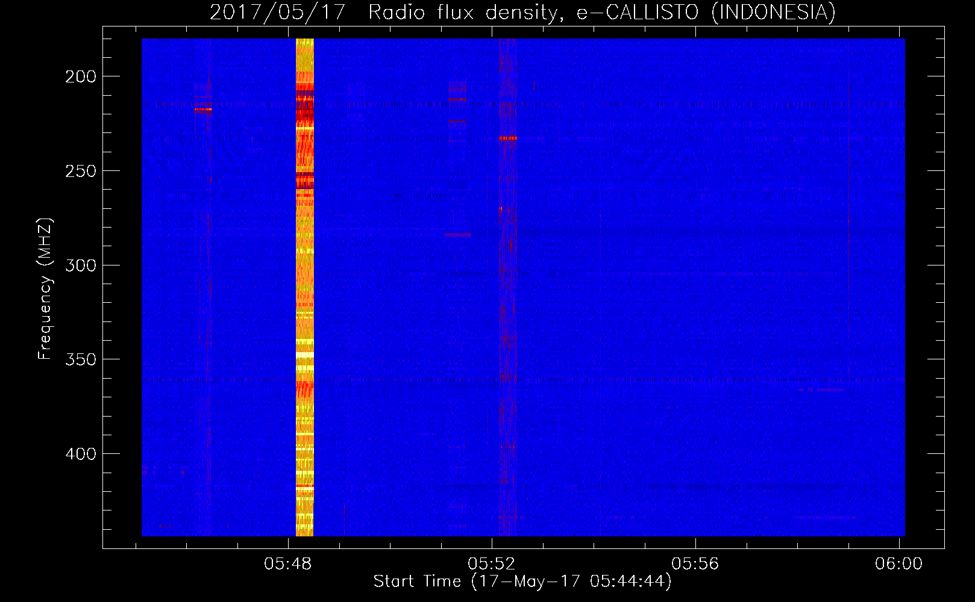Click the 'Start Time (17-May-17 05:44:44)' label
This screenshot has width=975, height=602.
tap(522, 582)
